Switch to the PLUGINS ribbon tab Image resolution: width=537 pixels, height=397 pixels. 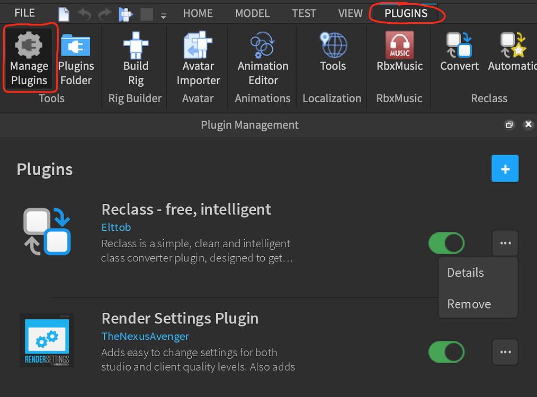click(407, 13)
